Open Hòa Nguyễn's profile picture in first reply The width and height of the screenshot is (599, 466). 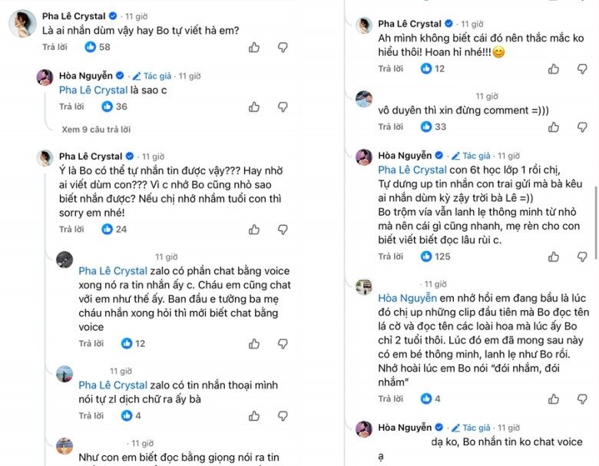pyautogui.click(x=45, y=77)
